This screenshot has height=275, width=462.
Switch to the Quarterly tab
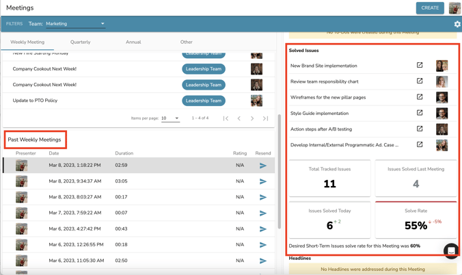coord(80,42)
